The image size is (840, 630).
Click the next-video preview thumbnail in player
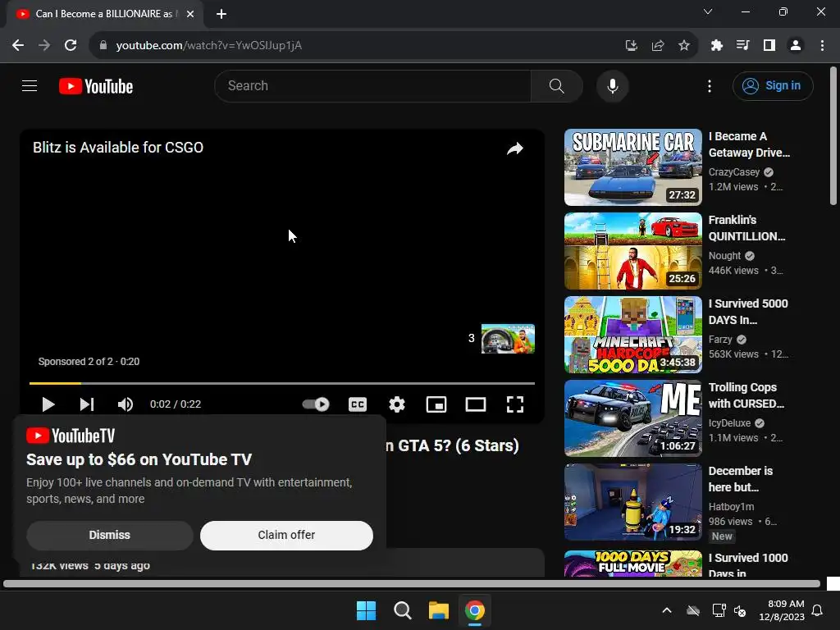[508, 339]
